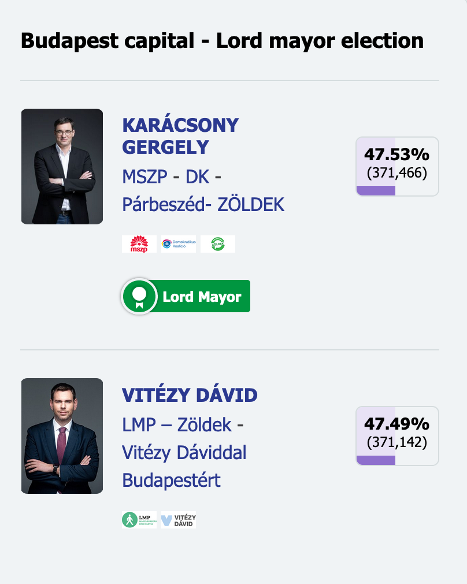Click the 47.53% result box

click(398, 167)
